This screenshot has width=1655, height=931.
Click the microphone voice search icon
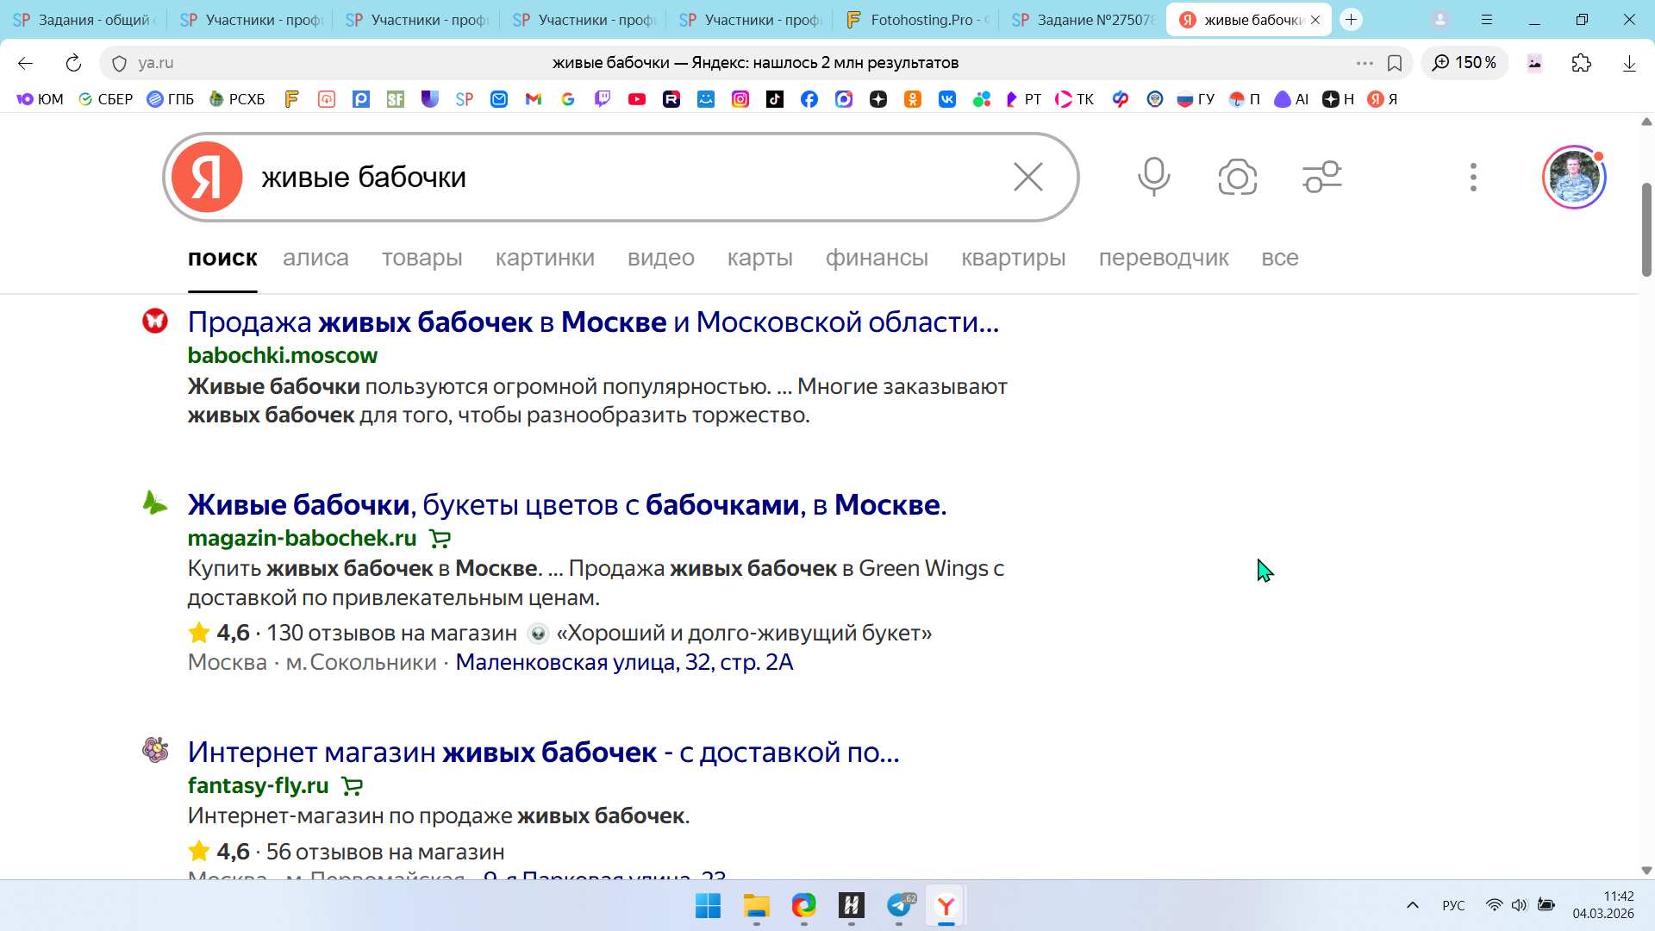click(x=1153, y=177)
